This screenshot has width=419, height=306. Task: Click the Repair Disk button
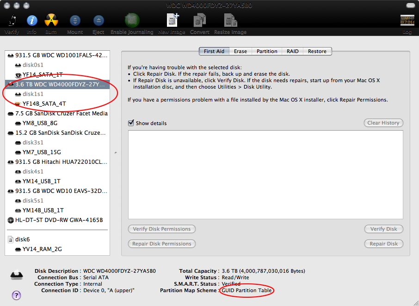[383, 244]
